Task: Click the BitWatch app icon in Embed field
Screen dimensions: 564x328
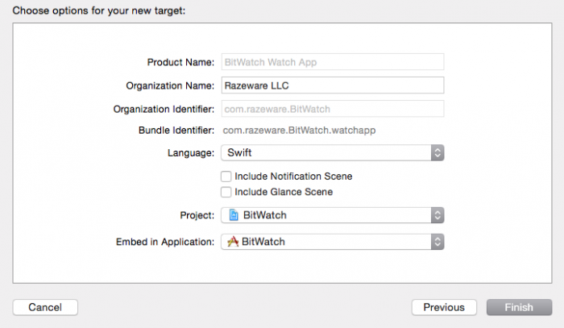Action: click(x=233, y=242)
